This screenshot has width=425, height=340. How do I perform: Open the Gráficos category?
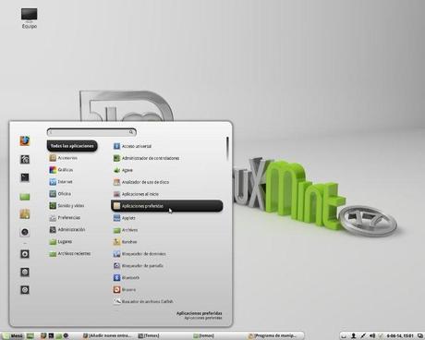61,170
